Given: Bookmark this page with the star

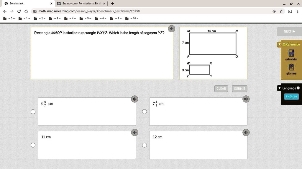Looking at the screenshot, I should point(281,11).
